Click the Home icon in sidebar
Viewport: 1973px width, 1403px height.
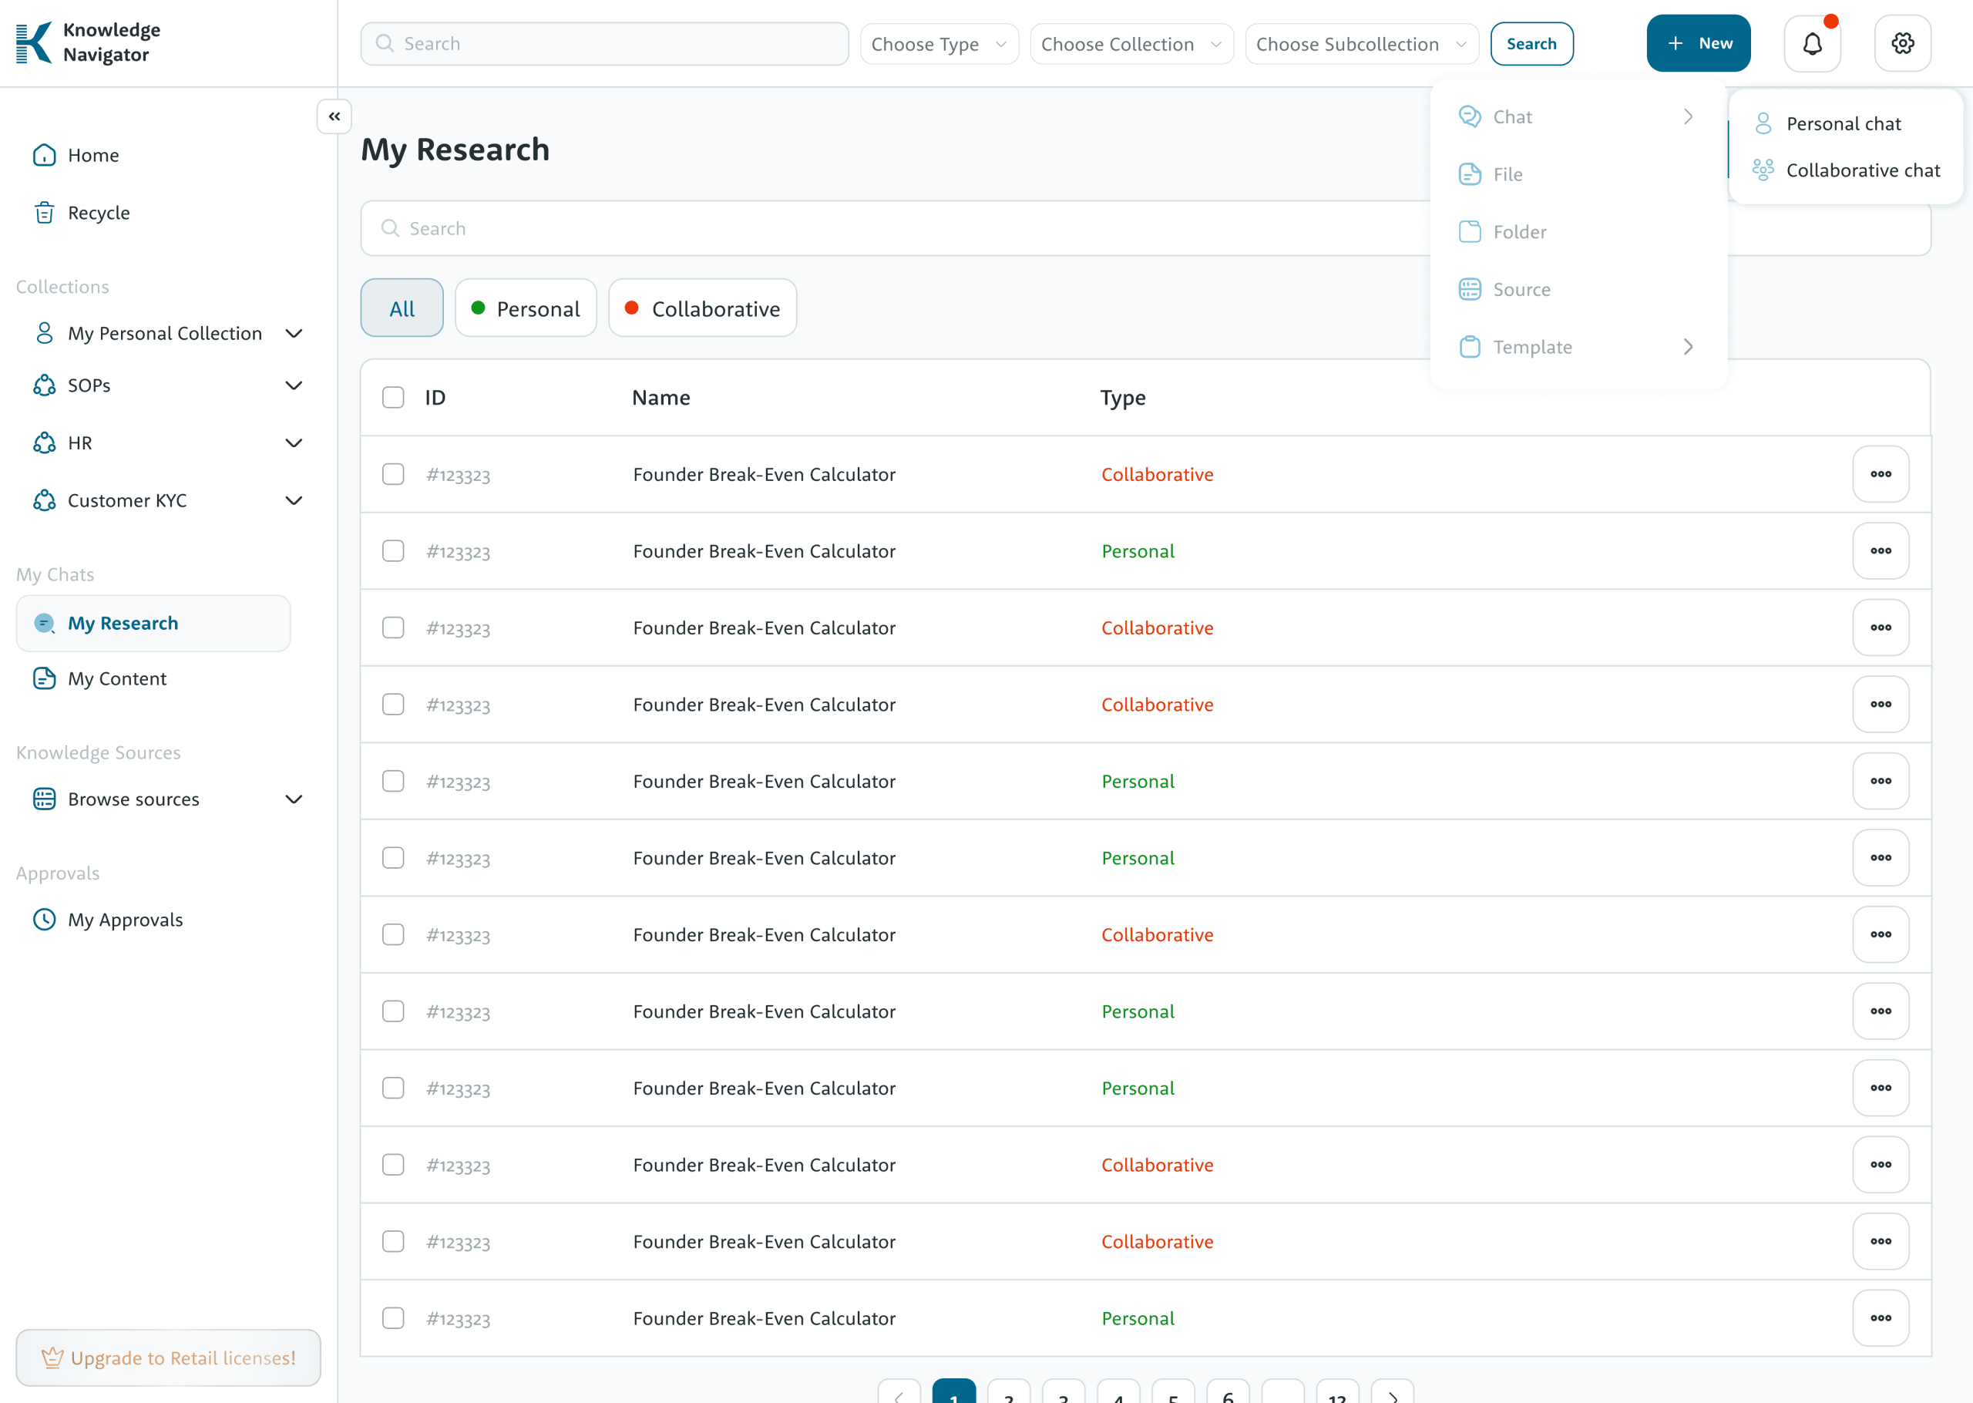click(x=44, y=156)
